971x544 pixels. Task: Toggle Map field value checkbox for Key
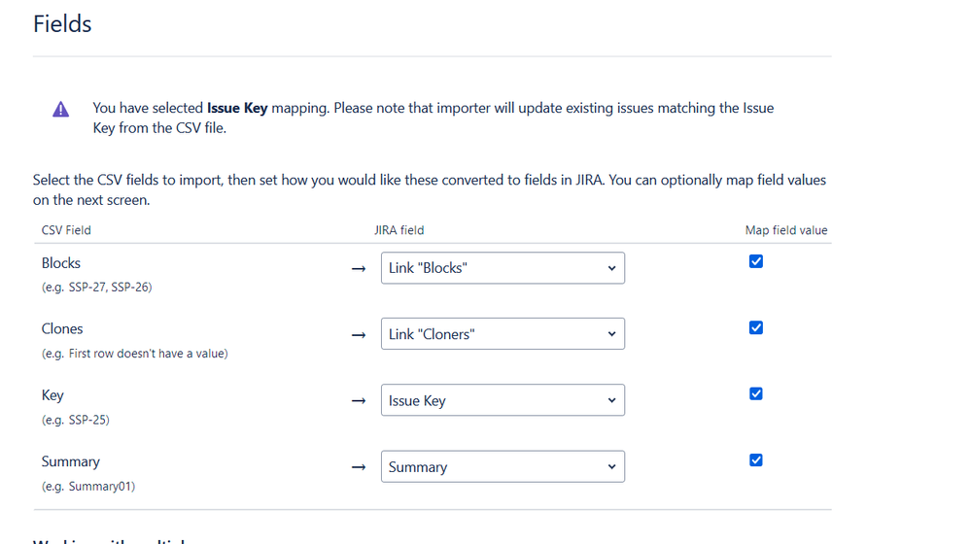(x=755, y=393)
